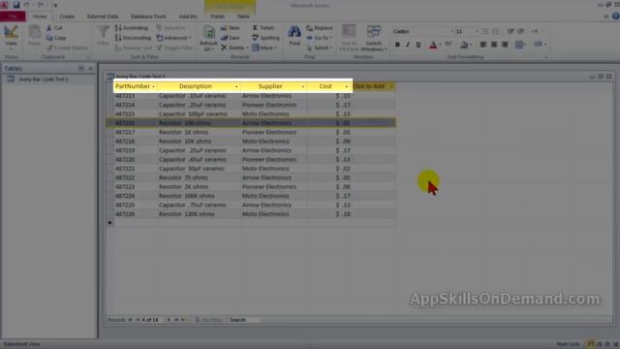The width and height of the screenshot is (620, 349).
Task: Click cell 'Resistor 10K ohms'
Action: 185,142
